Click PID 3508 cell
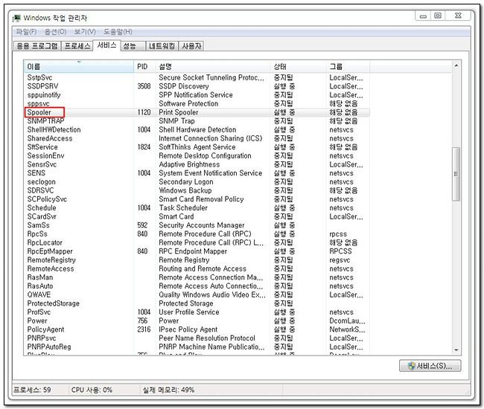Screen dimensions: 484x409 coord(144,86)
